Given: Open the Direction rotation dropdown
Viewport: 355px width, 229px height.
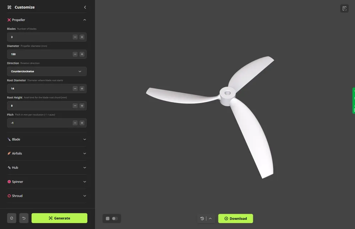Looking at the screenshot, I should click(47, 71).
